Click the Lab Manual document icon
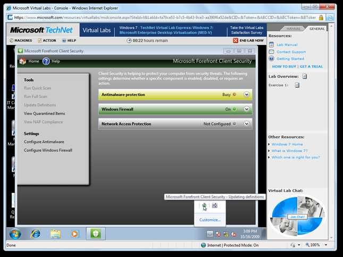The width and height of the screenshot is (343, 257). pyautogui.click(x=271, y=45)
